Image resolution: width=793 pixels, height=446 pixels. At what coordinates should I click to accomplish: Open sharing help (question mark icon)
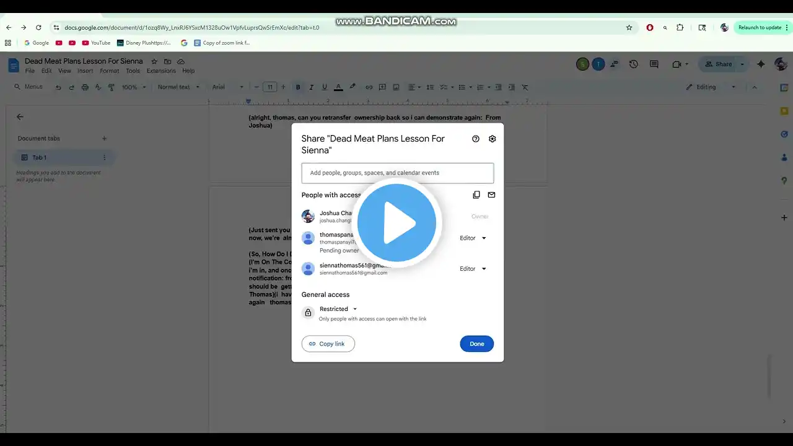(x=476, y=139)
